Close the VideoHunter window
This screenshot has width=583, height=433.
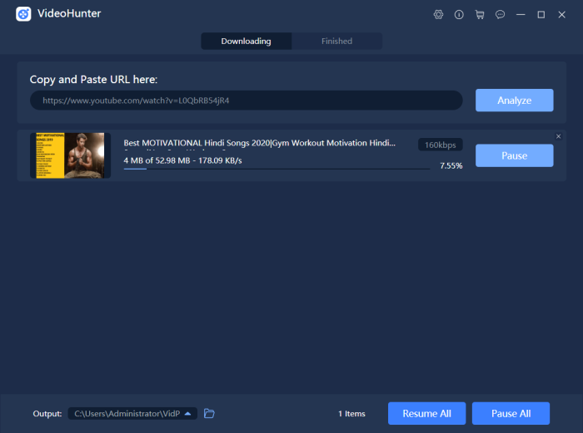click(561, 14)
